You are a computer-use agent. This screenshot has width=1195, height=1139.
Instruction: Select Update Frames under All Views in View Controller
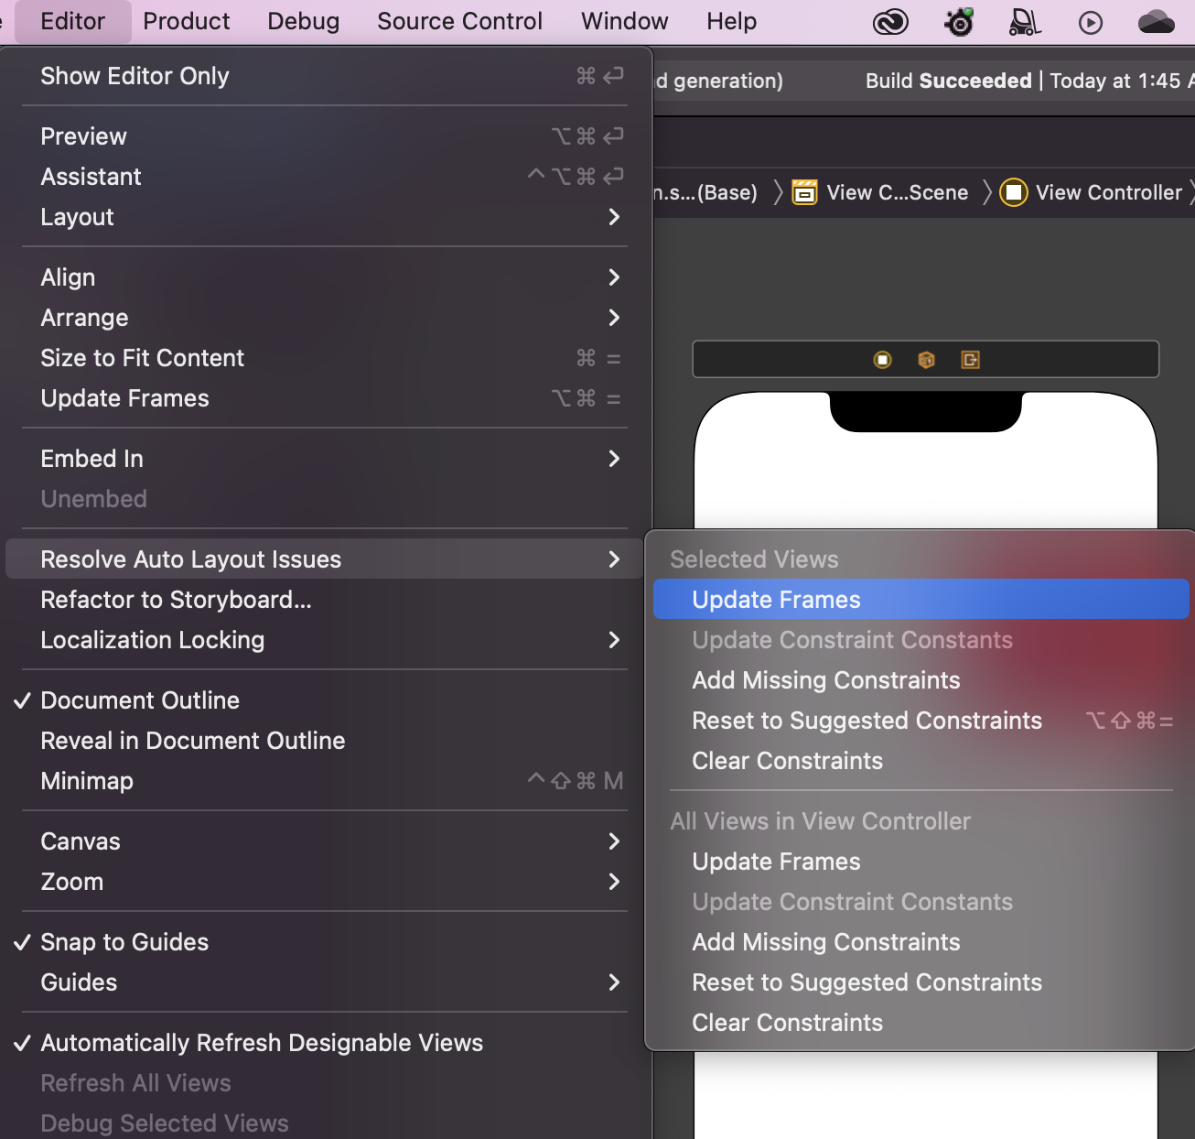[920, 862]
